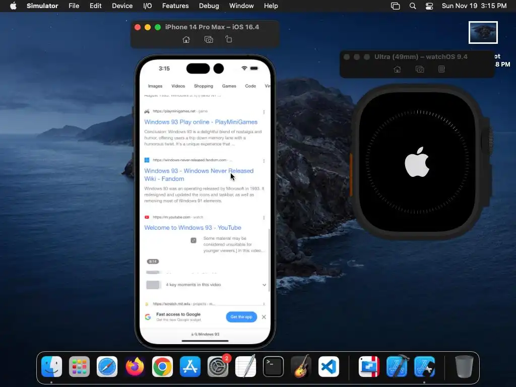Open System Preferences in the Dock

(x=218, y=366)
